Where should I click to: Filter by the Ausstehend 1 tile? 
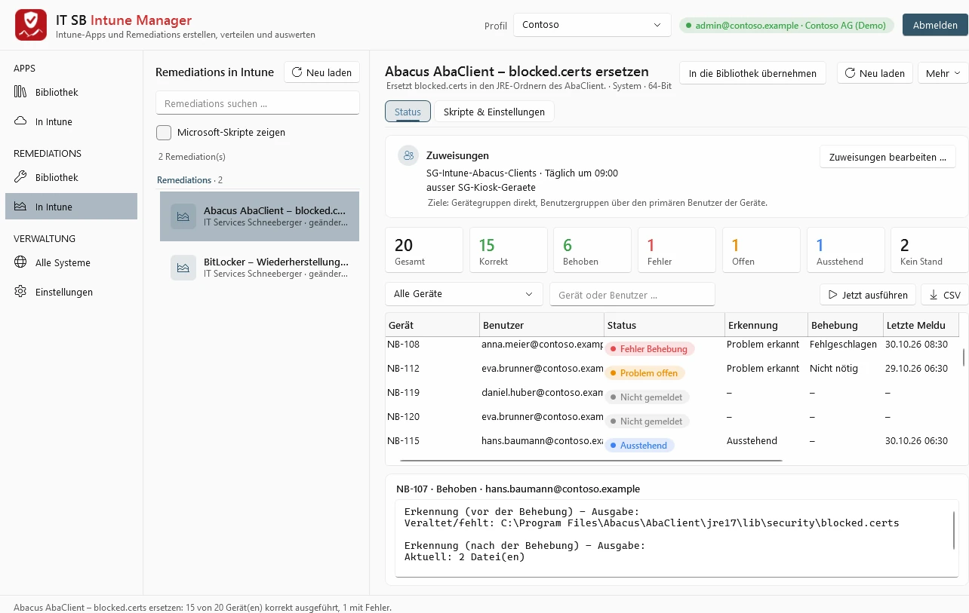tap(845, 250)
